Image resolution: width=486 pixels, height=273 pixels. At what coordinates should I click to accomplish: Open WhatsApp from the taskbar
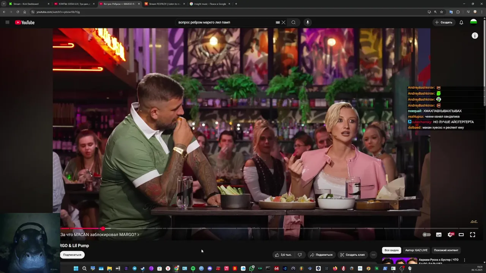[251, 268]
